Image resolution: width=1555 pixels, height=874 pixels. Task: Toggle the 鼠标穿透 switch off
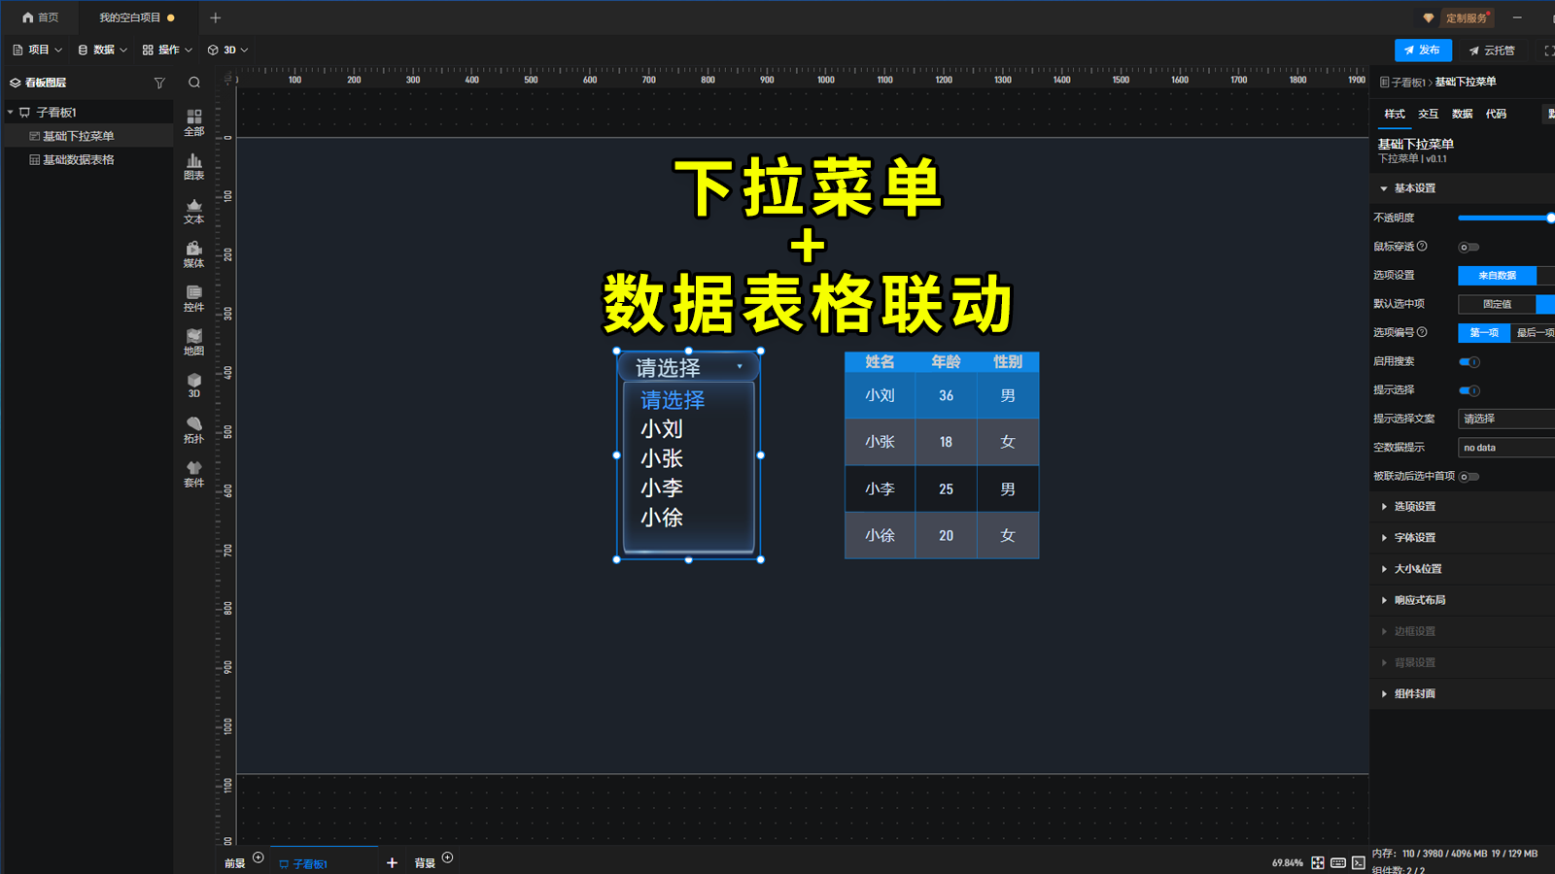pyautogui.click(x=1469, y=246)
